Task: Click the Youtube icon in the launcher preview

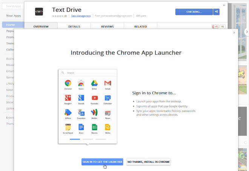Action: coord(95,98)
